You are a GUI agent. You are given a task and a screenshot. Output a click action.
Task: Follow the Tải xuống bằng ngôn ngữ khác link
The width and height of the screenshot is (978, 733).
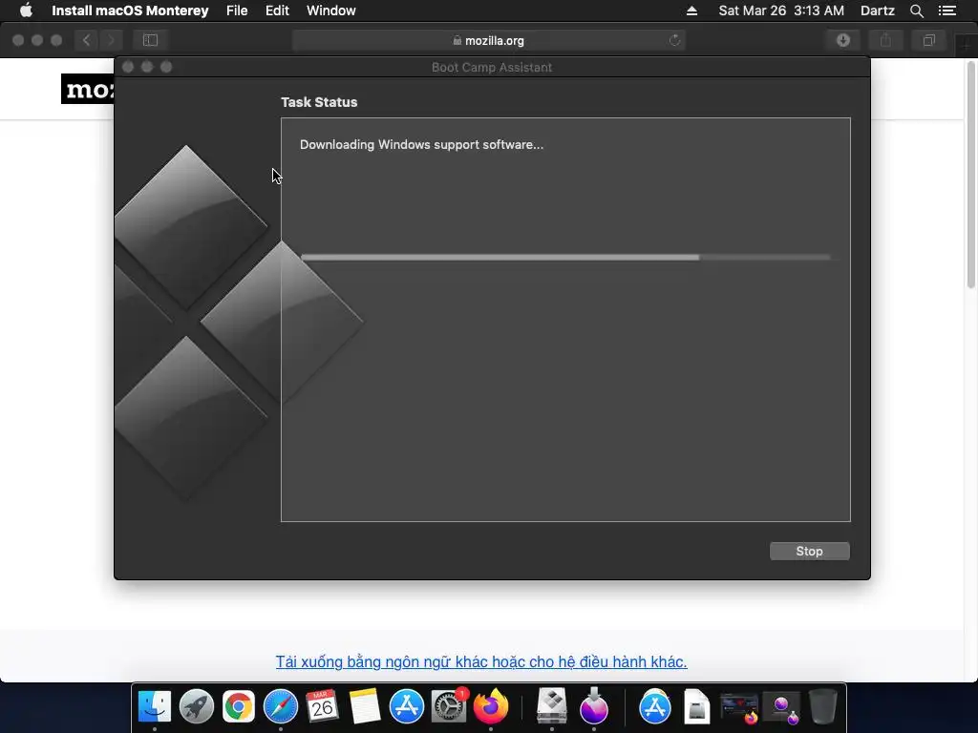coord(481,661)
